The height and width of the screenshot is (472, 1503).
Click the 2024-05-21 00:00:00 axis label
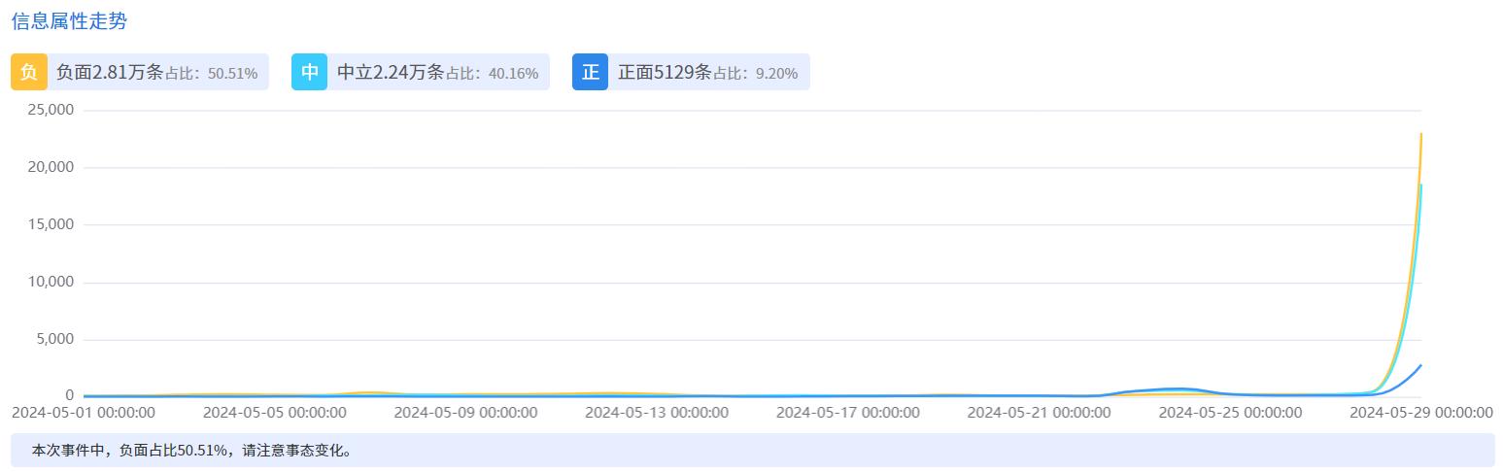click(x=1040, y=413)
